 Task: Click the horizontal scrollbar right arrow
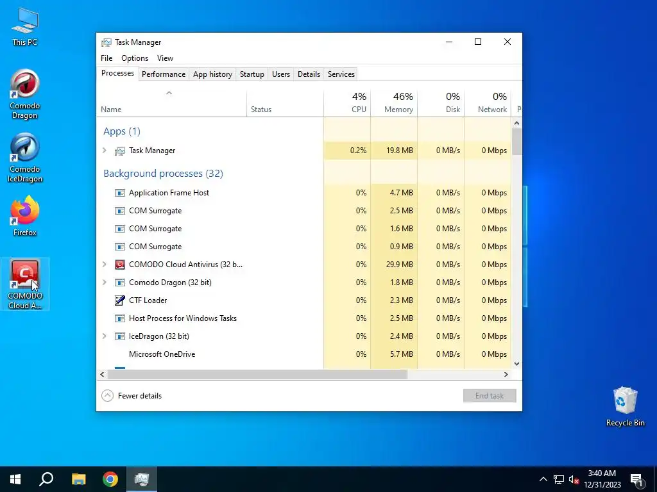coord(506,374)
